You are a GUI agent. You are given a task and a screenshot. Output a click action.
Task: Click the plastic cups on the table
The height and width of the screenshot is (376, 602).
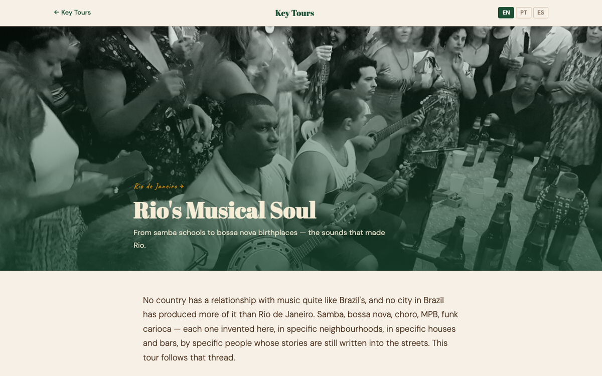[x=472, y=185]
